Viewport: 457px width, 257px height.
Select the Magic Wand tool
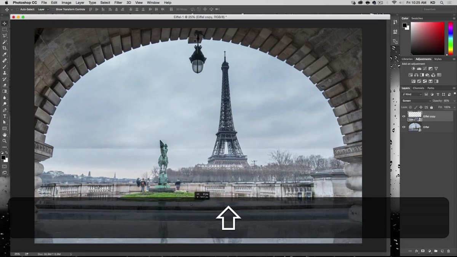5,42
